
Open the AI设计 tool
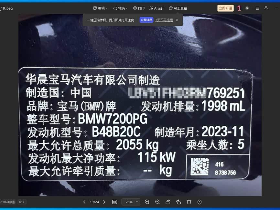click(156, 8)
